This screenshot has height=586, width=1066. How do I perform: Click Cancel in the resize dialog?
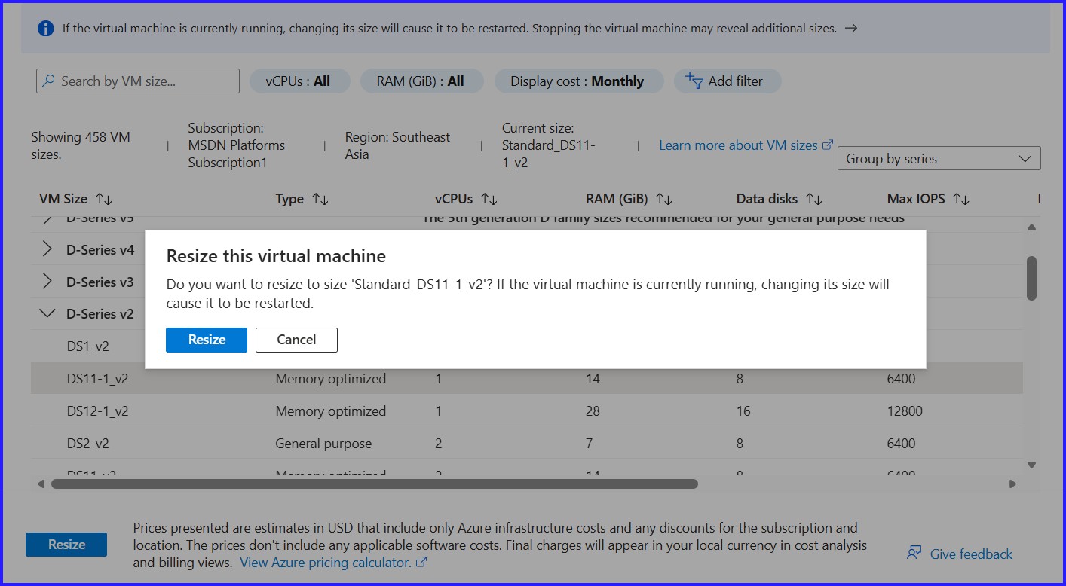(x=296, y=340)
